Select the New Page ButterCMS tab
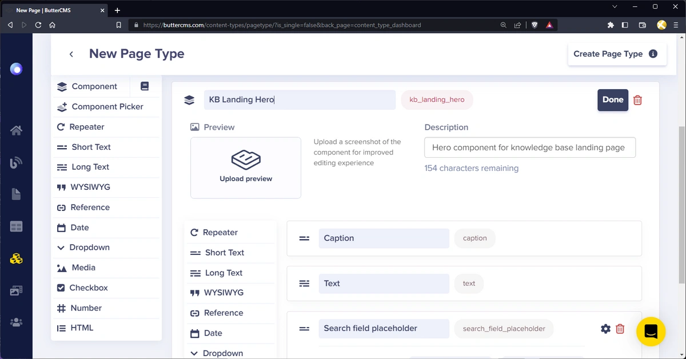686x359 pixels. 56,10
